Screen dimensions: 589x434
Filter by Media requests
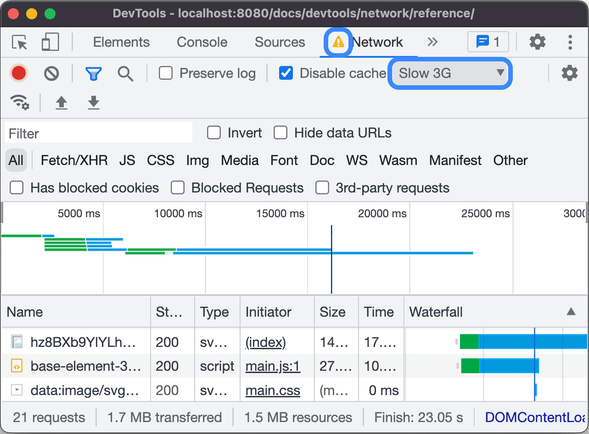pos(240,160)
